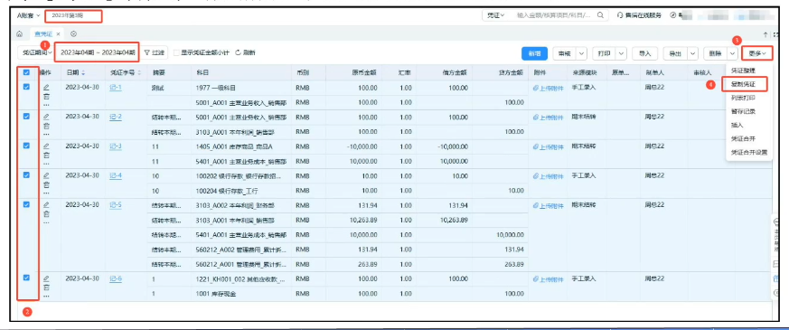This screenshot has height=330, width=789.
Task: Expand the 删除 button dropdown arrow
Action: pos(732,53)
